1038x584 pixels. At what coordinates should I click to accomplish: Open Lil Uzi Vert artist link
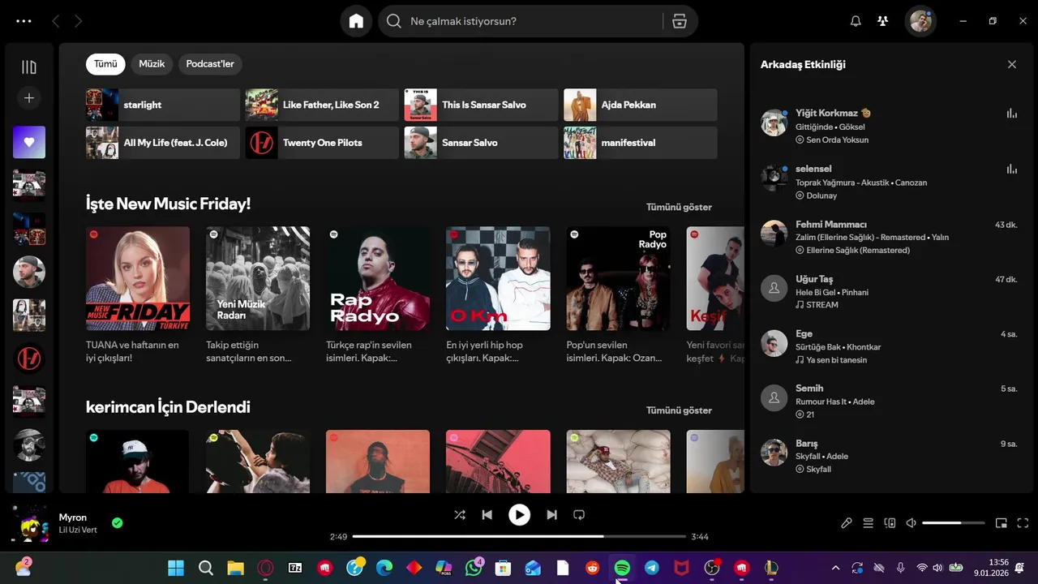pyautogui.click(x=78, y=530)
